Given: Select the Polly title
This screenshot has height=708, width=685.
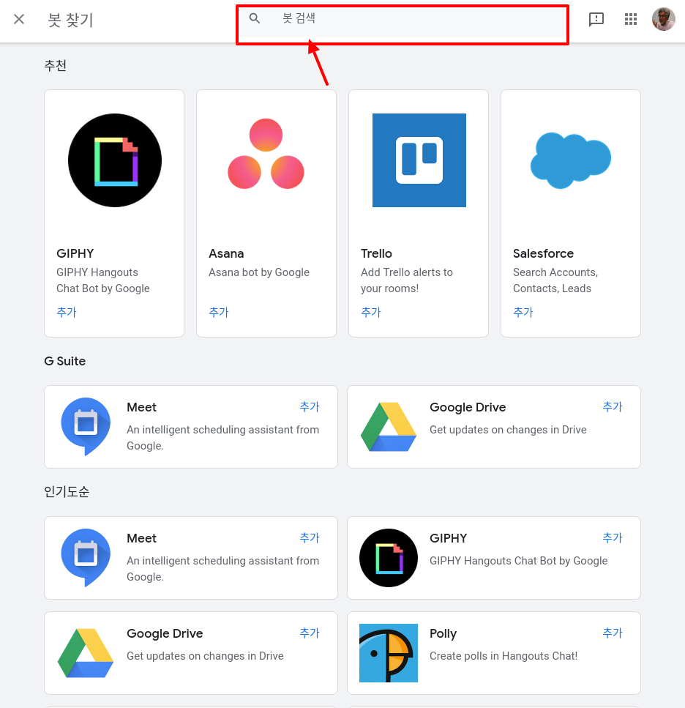Looking at the screenshot, I should [443, 633].
